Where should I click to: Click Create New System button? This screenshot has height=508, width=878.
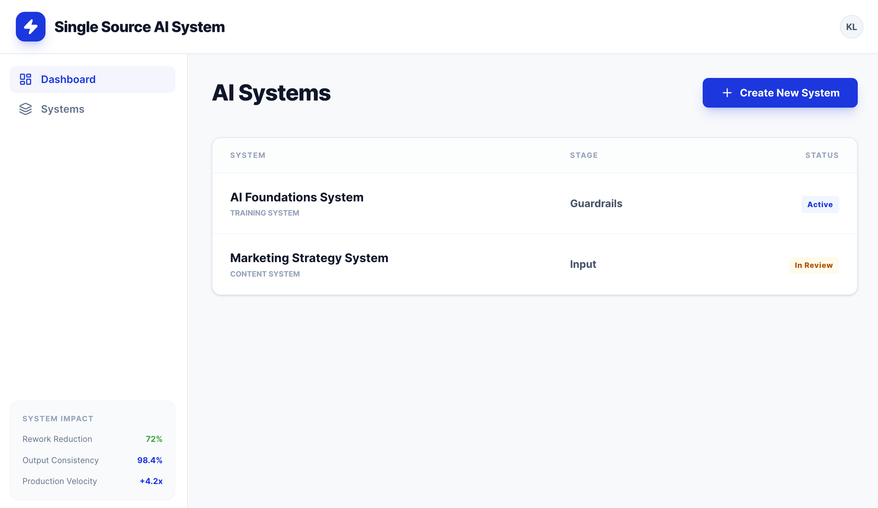tap(780, 93)
